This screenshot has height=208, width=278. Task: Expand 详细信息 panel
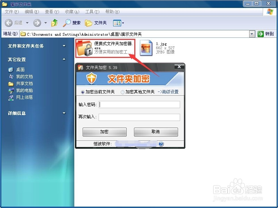tap(64, 113)
